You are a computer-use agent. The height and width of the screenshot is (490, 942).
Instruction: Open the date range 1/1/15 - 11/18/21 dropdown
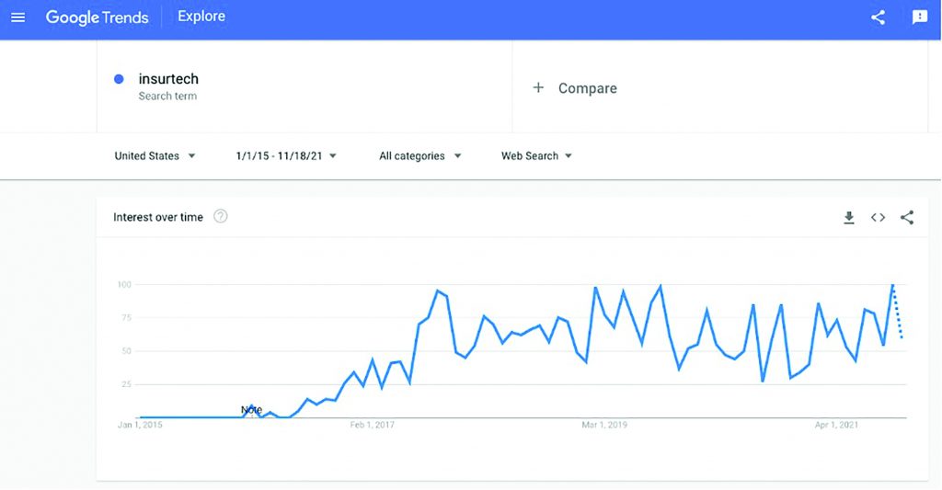coord(286,156)
